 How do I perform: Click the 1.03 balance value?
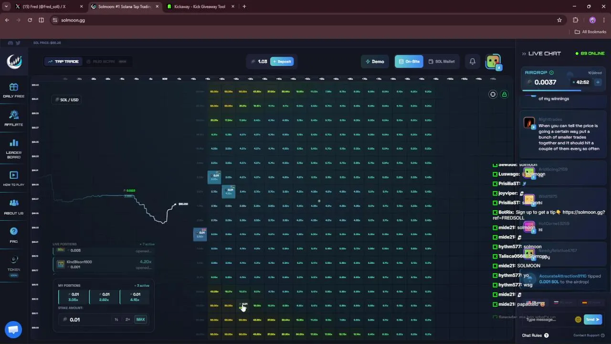[x=263, y=62]
